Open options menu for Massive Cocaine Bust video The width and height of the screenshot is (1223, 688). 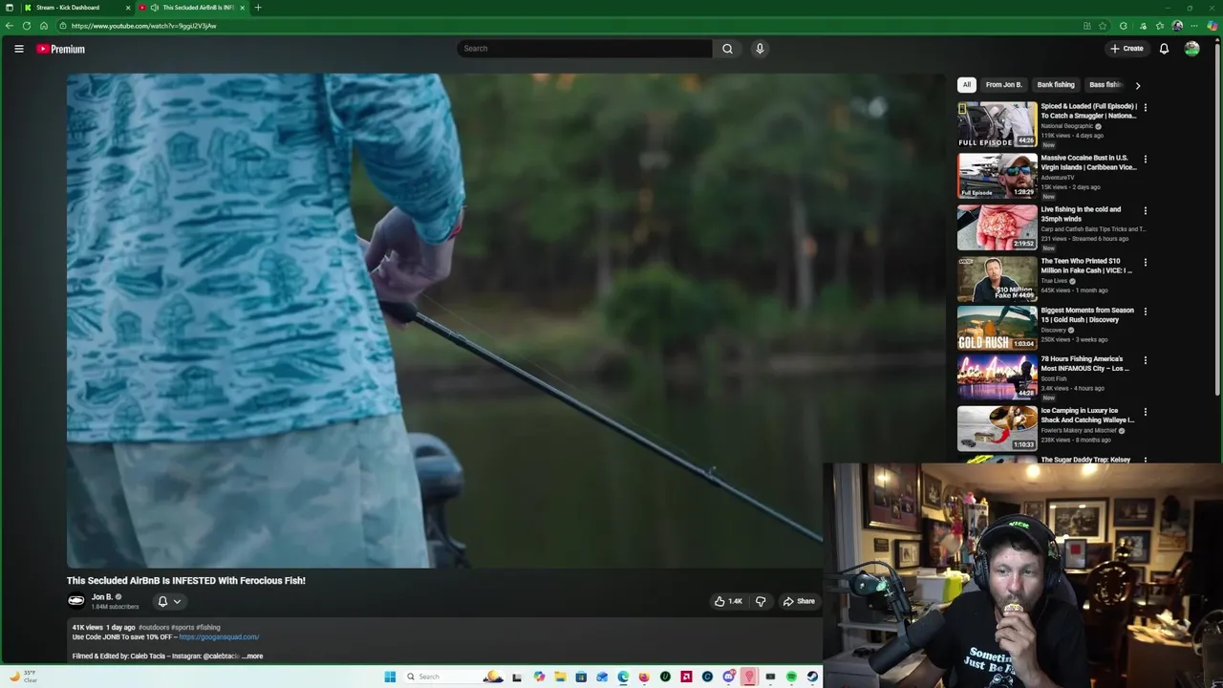tap(1145, 160)
